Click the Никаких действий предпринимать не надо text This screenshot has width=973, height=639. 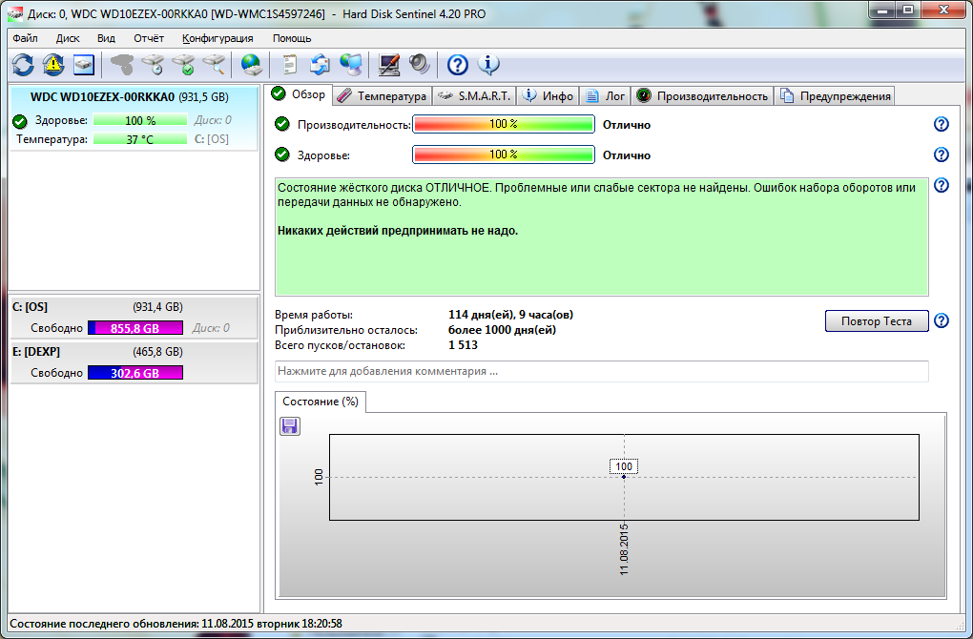coord(398,231)
